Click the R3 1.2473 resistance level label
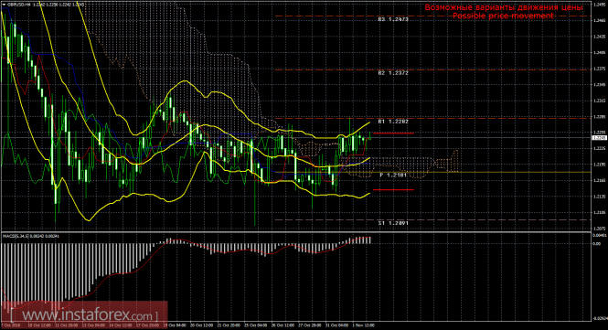 click(x=393, y=19)
